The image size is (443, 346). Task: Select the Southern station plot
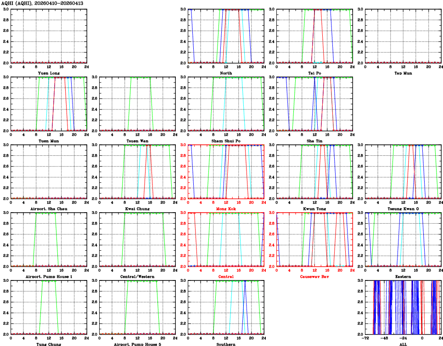pos(226,307)
